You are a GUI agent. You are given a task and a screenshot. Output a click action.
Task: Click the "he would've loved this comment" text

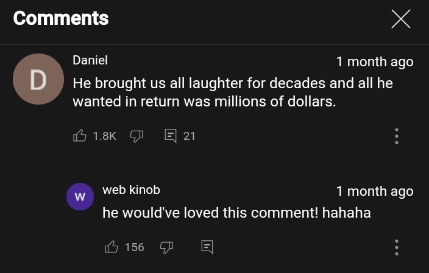click(236, 213)
